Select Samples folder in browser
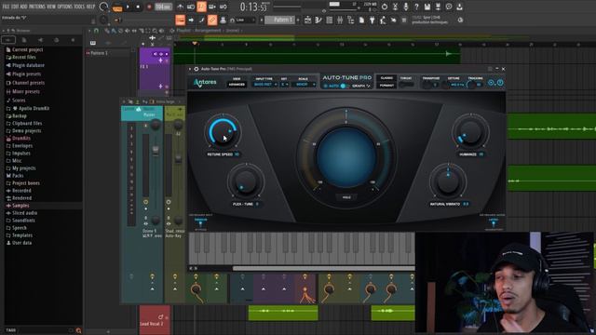Image resolution: width=596 pixels, height=335 pixels. click(20, 206)
